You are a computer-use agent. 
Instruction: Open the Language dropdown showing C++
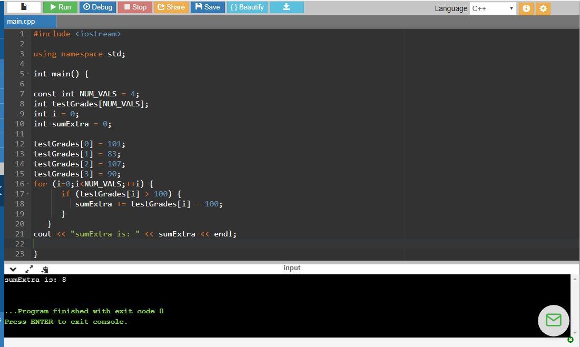[x=493, y=8]
